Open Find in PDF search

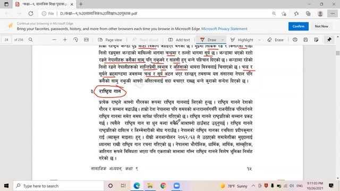point(31,40)
